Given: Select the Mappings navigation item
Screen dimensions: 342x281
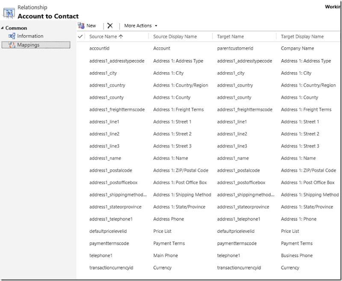Looking at the screenshot, I should pos(28,45).
